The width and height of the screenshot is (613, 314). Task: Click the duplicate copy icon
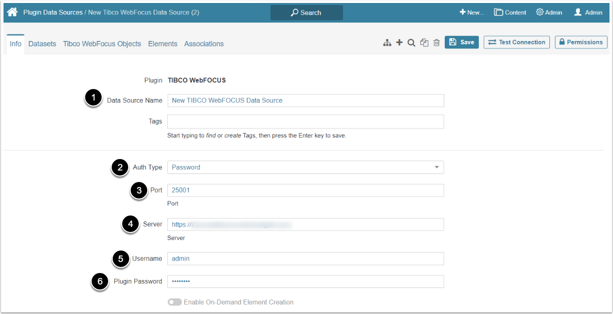[x=424, y=42]
